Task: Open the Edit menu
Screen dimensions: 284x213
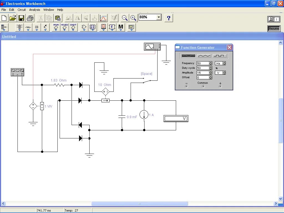Action: point(12,10)
